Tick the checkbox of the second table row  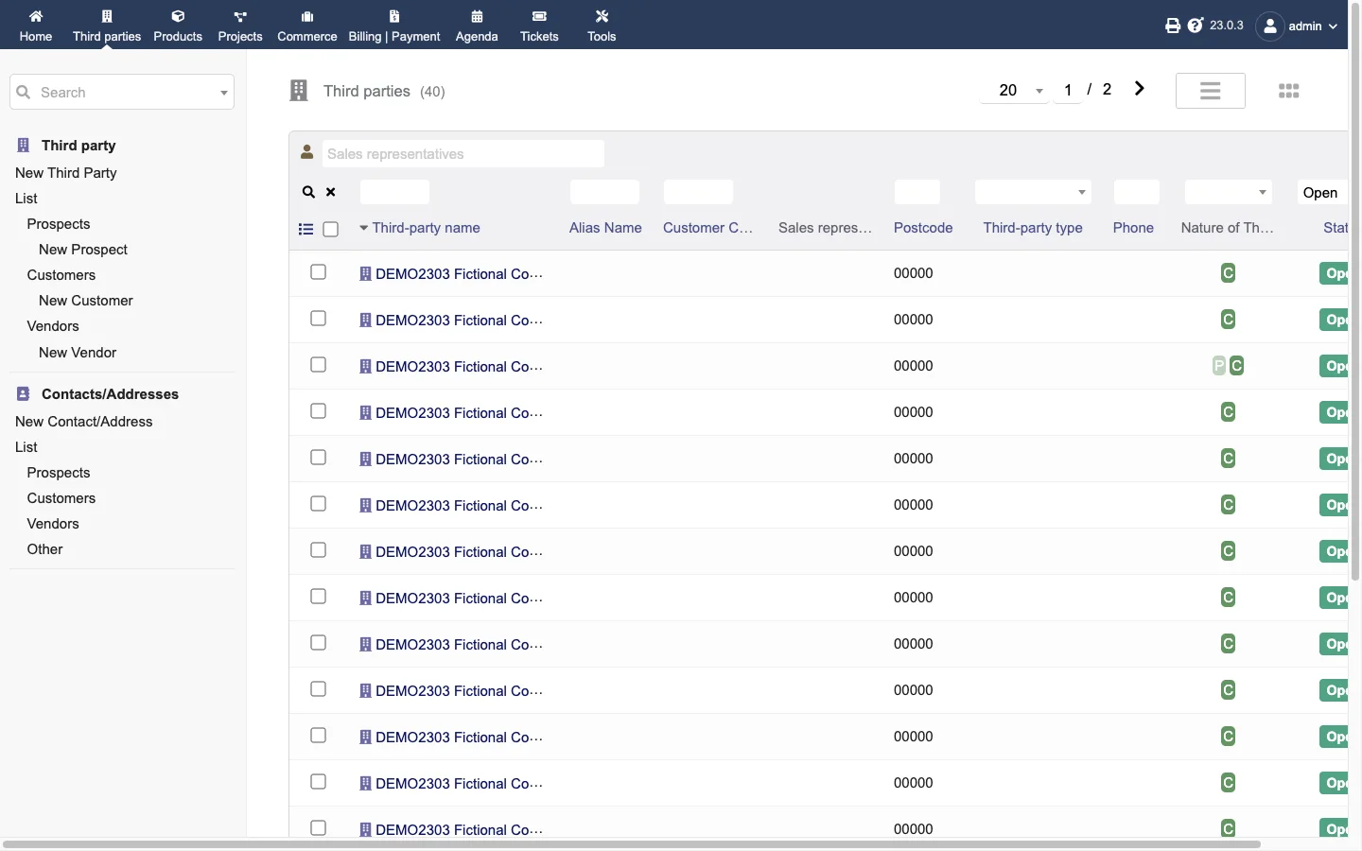(x=319, y=319)
